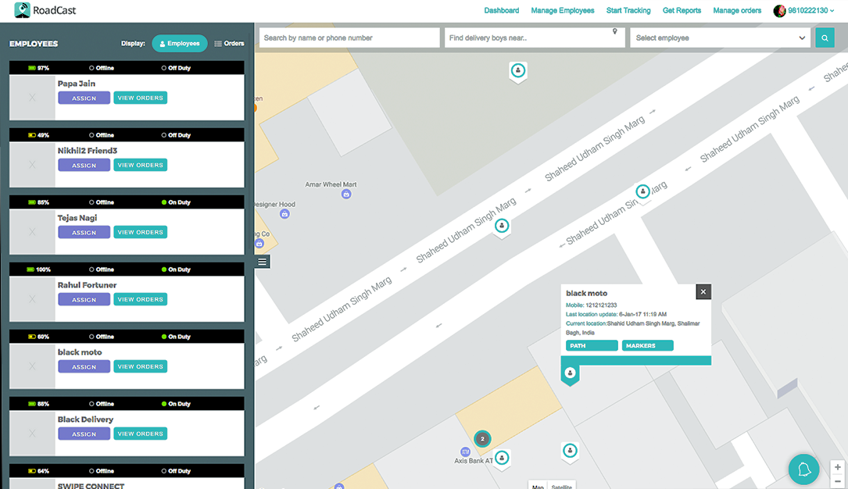The height and width of the screenshot is (489, 848).
Task: Click the teal search magnifier button
Action: 825,37
